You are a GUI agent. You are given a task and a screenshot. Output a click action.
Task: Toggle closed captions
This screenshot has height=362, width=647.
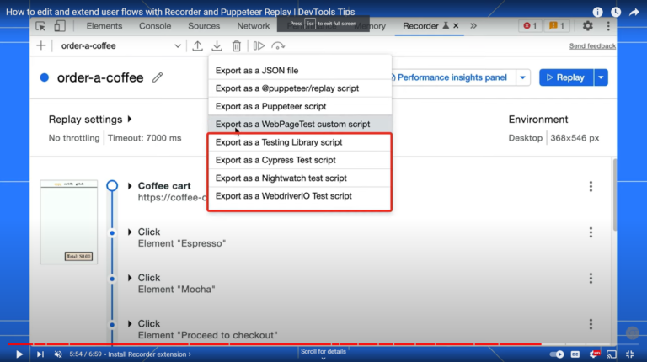575,354
